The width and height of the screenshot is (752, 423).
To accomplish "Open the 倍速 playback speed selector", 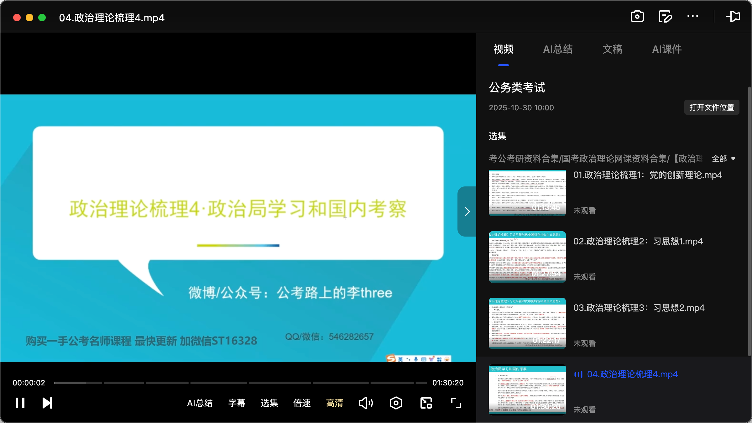I will tap(302, 403).
